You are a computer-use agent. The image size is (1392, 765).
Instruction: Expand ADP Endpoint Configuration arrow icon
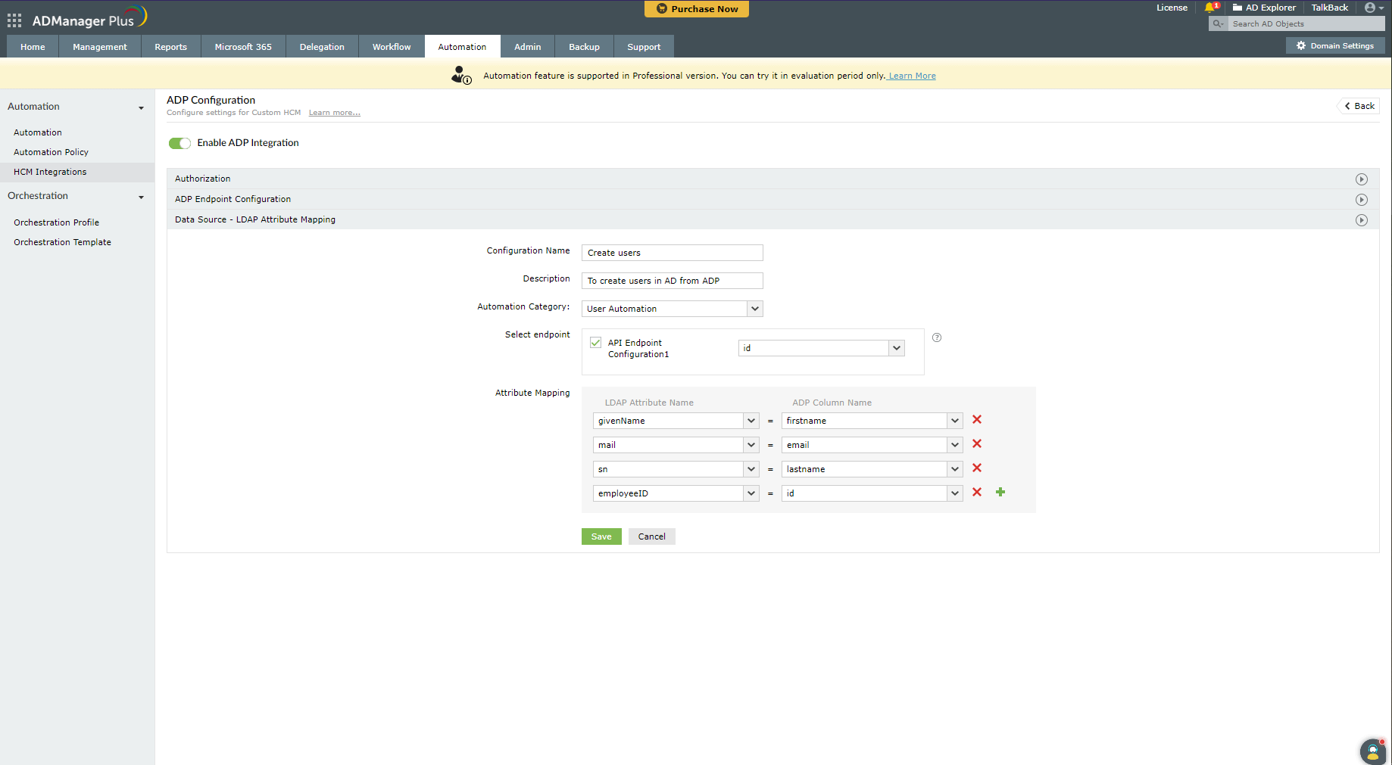pyautogui.click(x=1361, y=200)
